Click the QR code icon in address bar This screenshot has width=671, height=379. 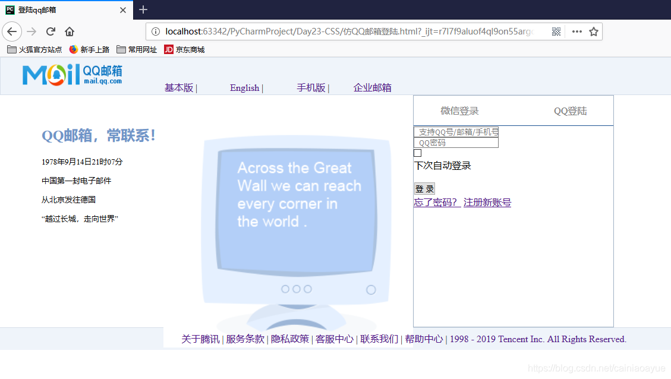pos(556,31)
